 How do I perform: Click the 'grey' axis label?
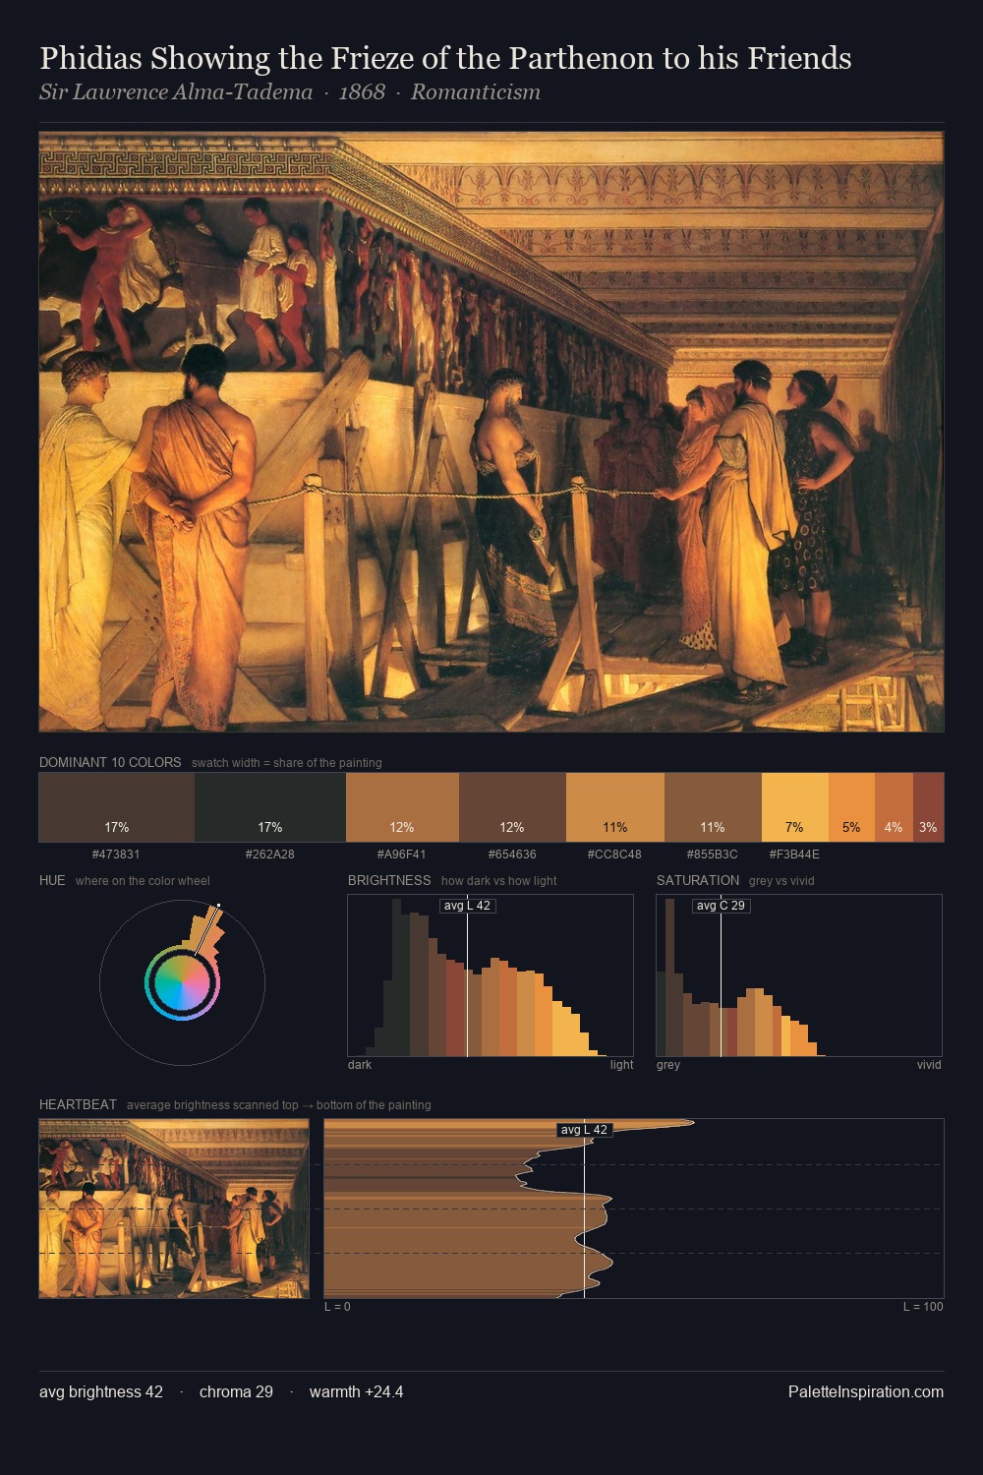(668, 1065)
